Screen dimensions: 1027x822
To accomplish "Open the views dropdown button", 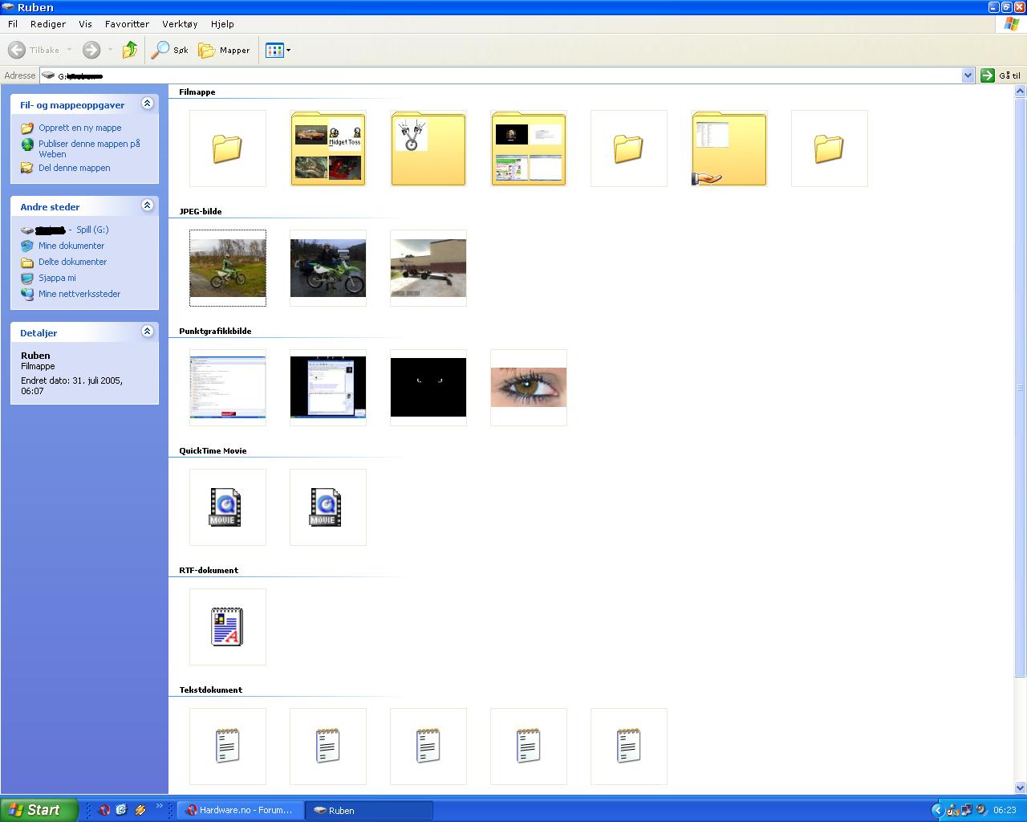I will coord(278,51).
